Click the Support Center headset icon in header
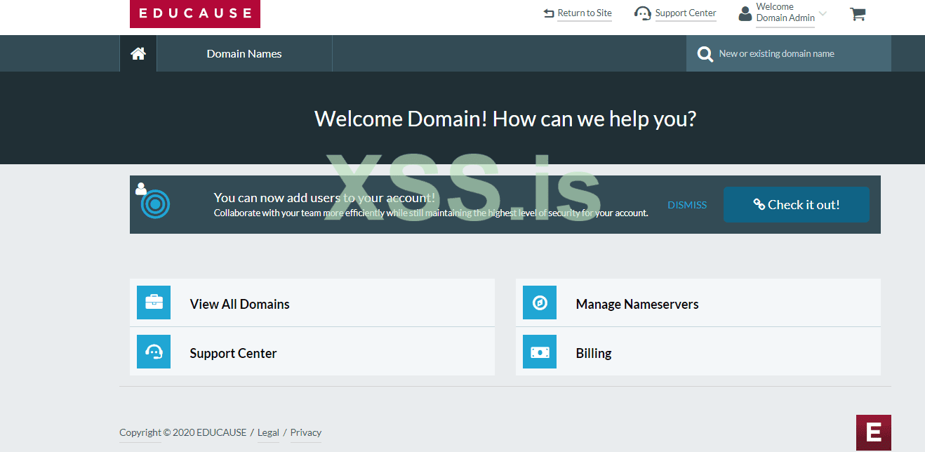925x452 pixels. (642, 13)
